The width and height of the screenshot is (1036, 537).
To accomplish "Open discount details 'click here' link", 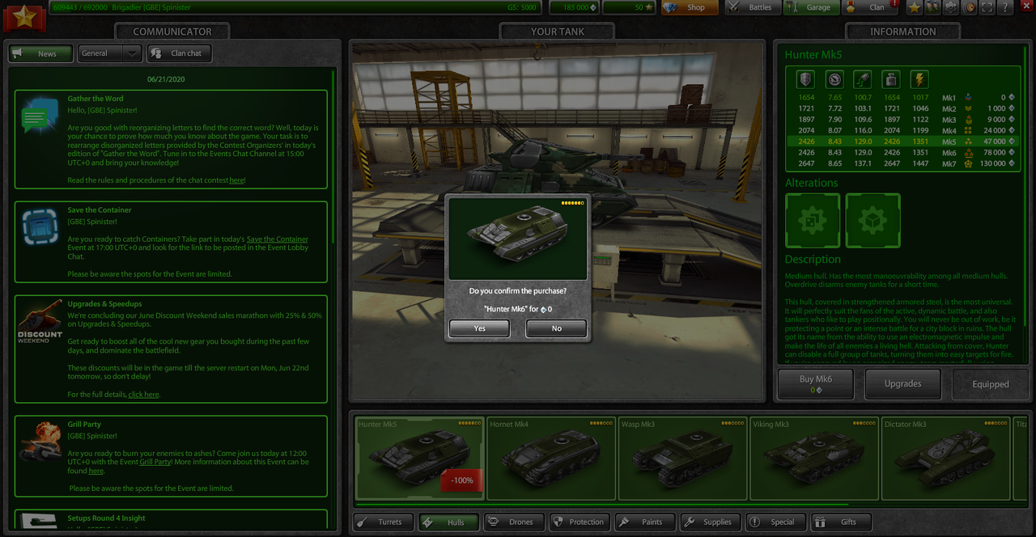I will pyautogui.click(x=143, y=395).
